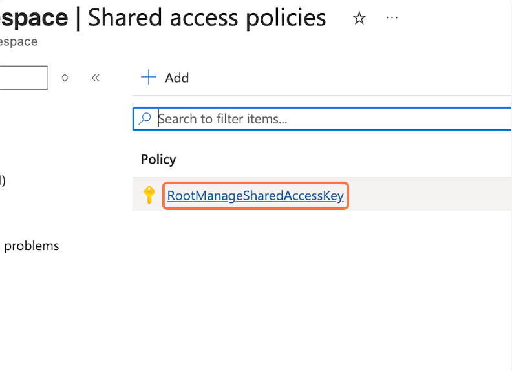
Task: Open the RootManageSharedAccessKey policy link
Action: click(x=255, y=195)
